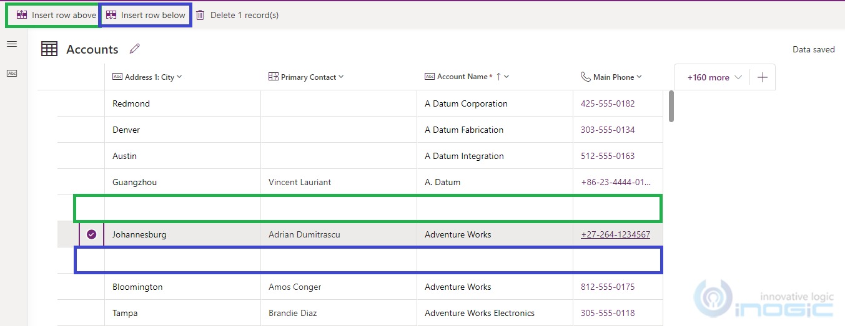Click Insert row above button
Screen dimensions: 845x326
click(x=56, y=15)
